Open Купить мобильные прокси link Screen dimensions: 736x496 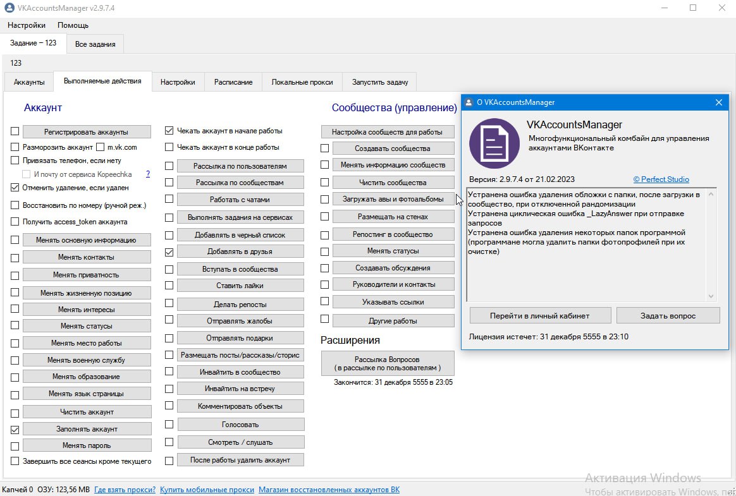point(207,490)
